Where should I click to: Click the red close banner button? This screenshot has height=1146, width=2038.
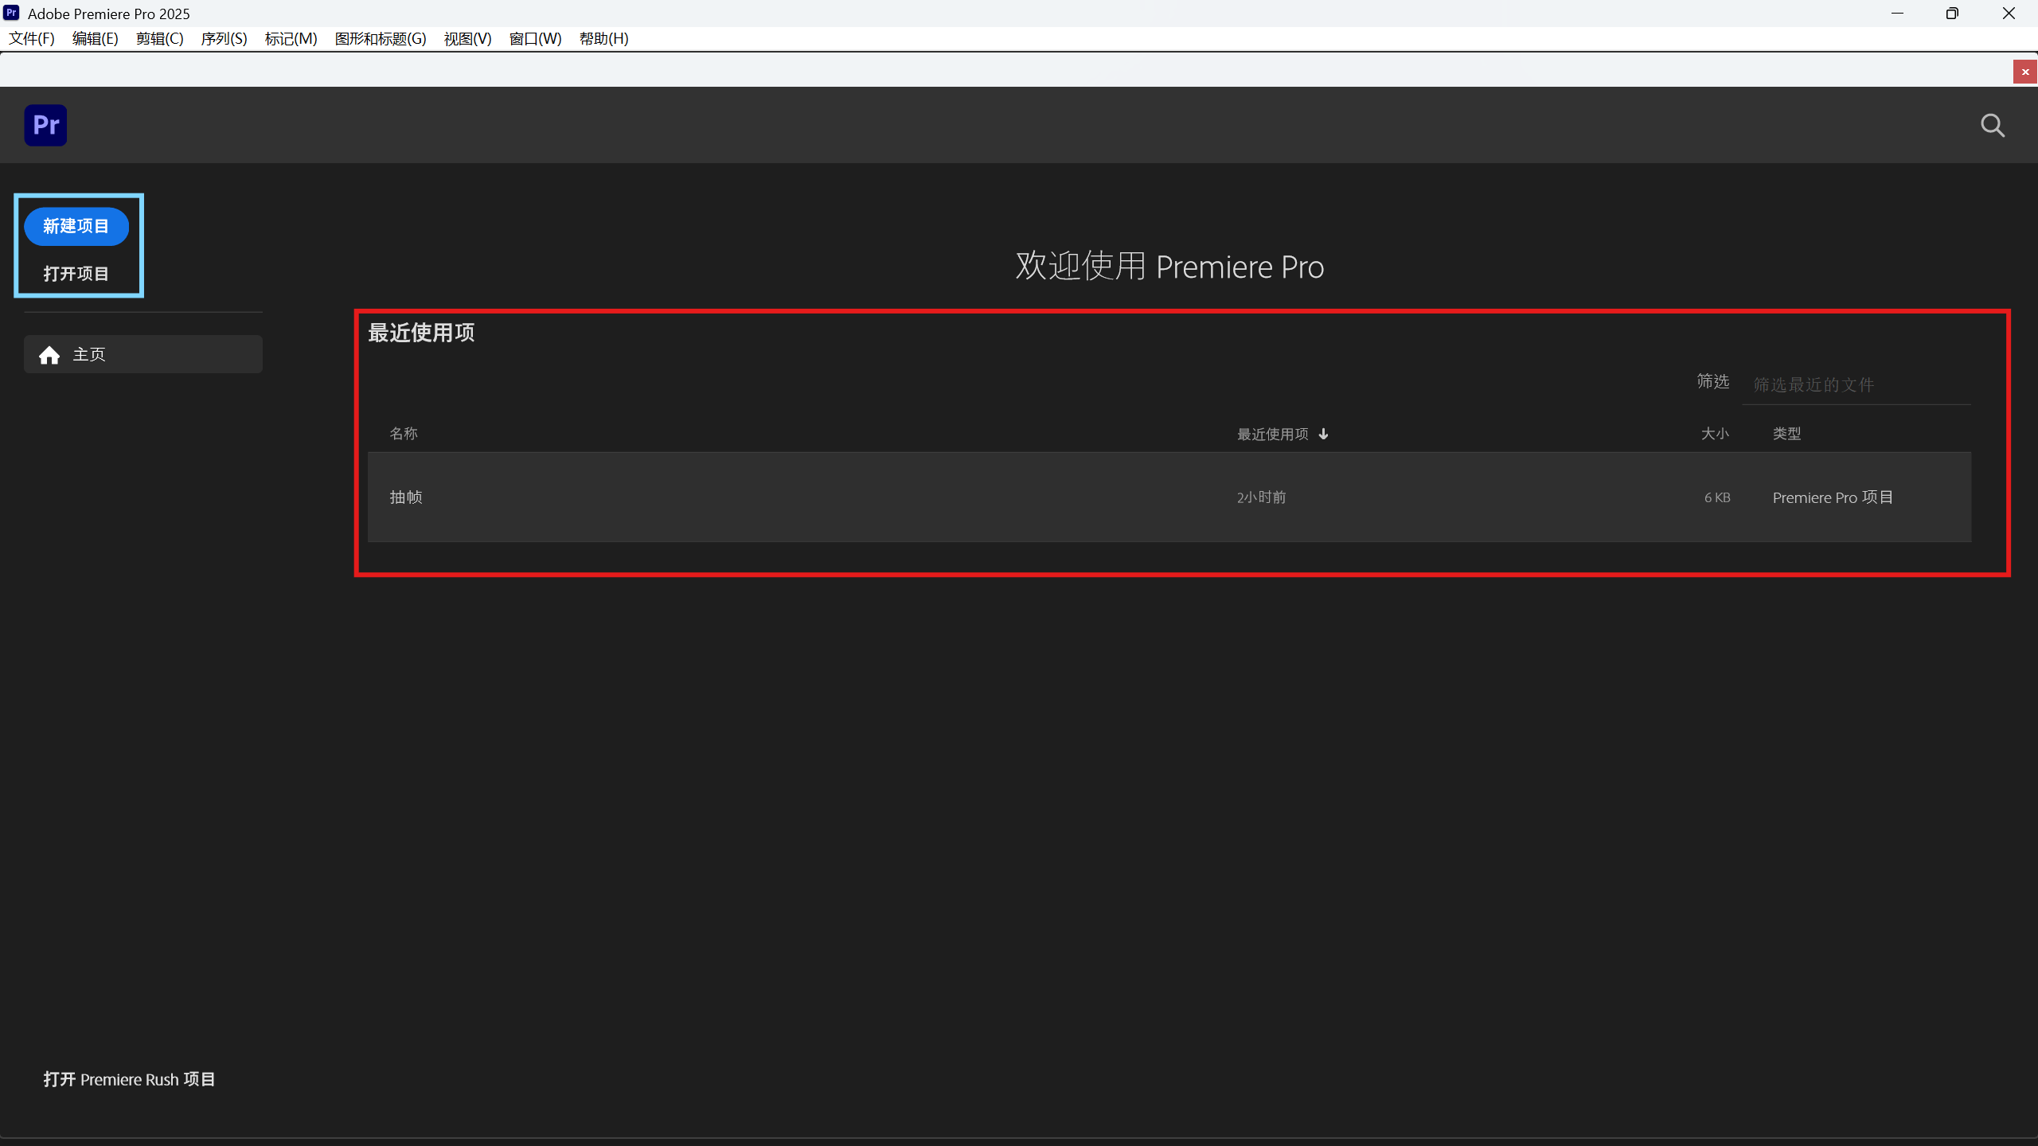tap(2025, 72)
